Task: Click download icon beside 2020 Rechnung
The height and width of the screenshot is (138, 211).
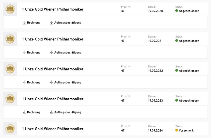Action: coord(24,23)
